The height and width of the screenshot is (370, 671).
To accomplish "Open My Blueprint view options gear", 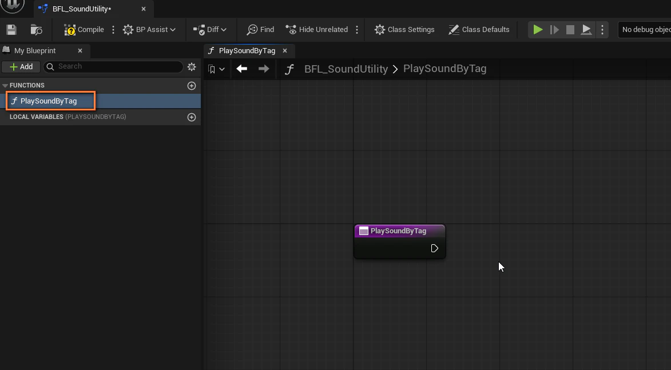I will (192, 66).
